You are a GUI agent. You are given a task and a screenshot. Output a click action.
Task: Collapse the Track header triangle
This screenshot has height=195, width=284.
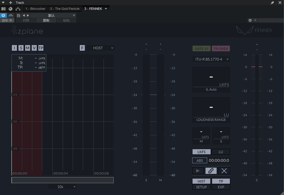click(x=3, y=3)
